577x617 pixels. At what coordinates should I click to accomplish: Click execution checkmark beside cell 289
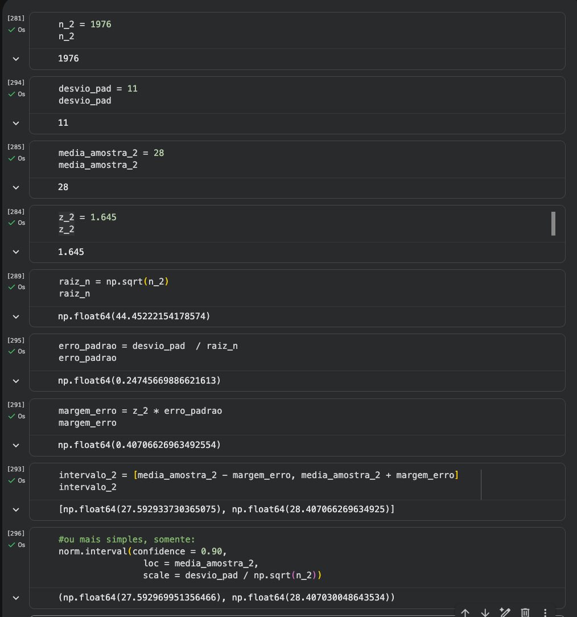coord(11,287)
